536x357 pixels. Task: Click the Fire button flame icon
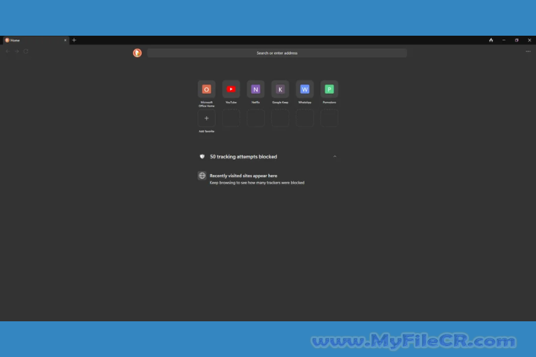click(x=491, y=40)
